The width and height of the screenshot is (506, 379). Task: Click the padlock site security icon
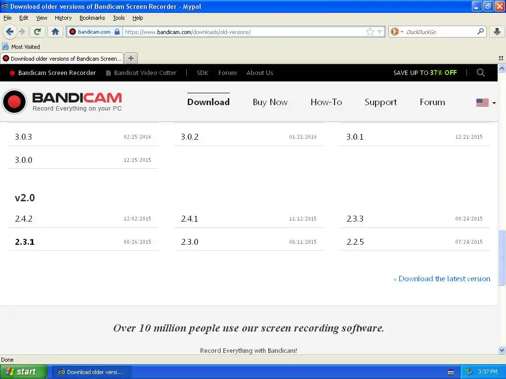pos(117,32)
